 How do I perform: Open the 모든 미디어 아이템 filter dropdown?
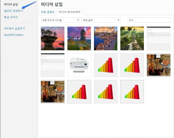60,20
